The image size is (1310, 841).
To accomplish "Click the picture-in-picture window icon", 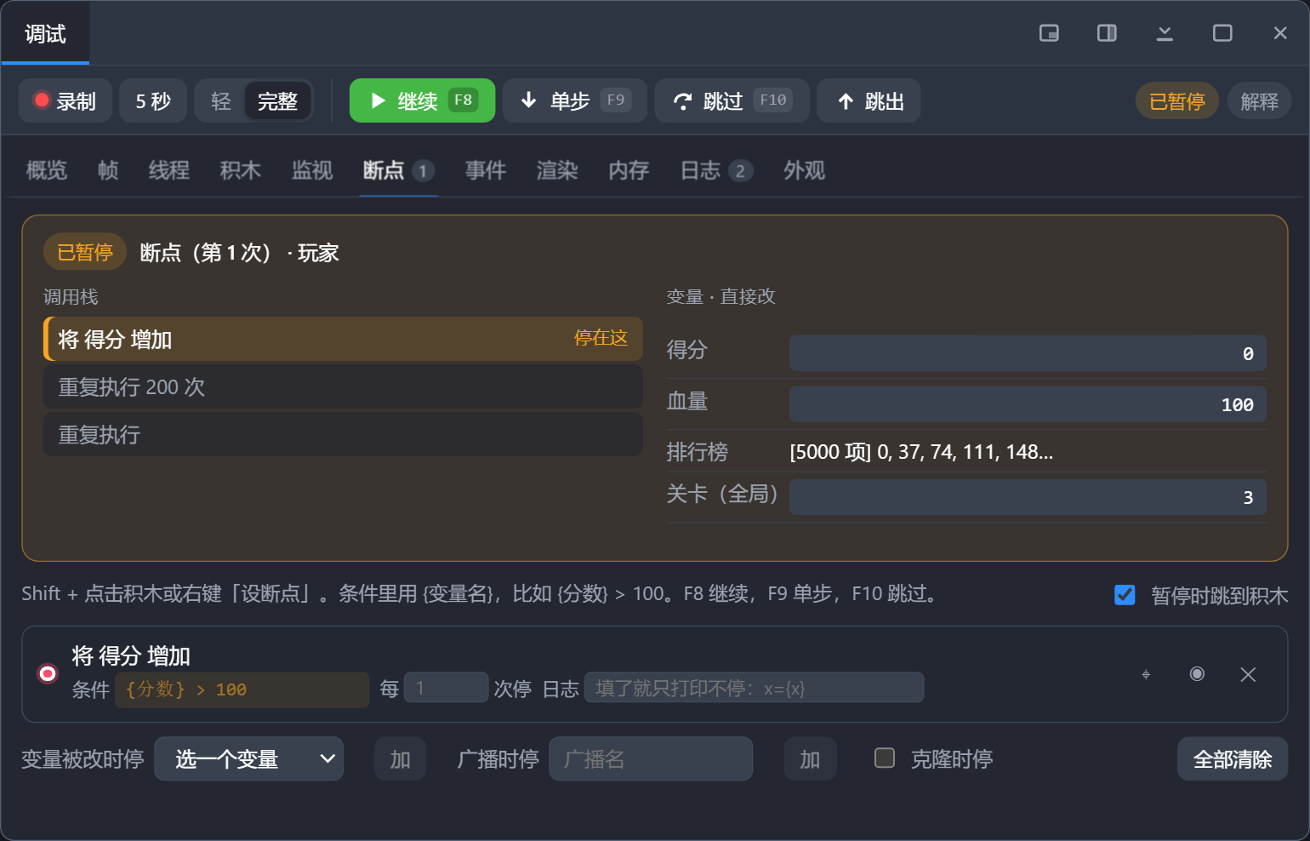I will tap(1049, 33).
